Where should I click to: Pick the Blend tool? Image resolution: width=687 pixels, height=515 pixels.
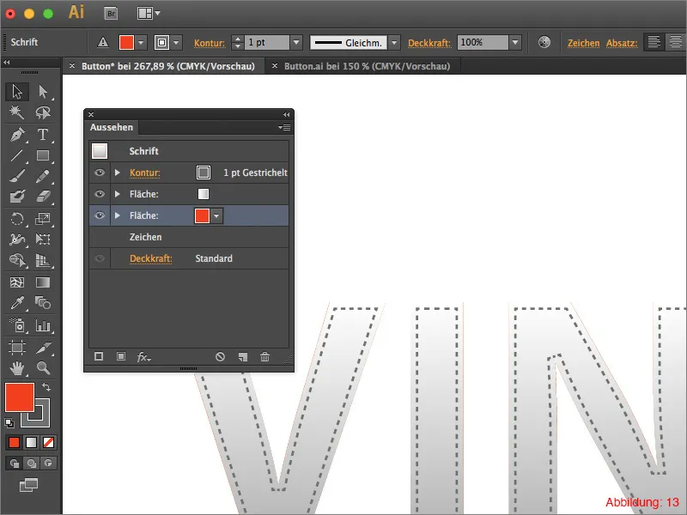click(42, 303)
